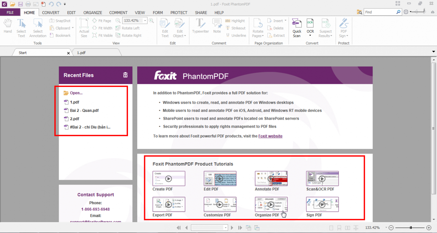Open the ORGANIZE ribbon tab
Screen dimensions: 437x233
tap(93, 13)
